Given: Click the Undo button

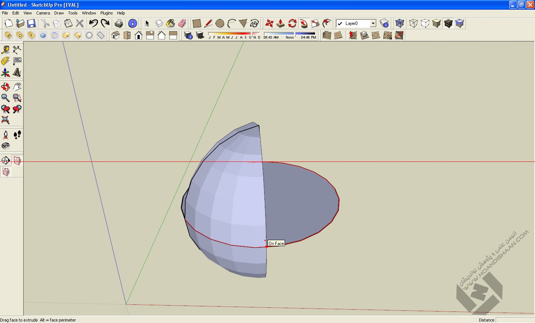Looking at the screenshot, I should pos(93,23).
